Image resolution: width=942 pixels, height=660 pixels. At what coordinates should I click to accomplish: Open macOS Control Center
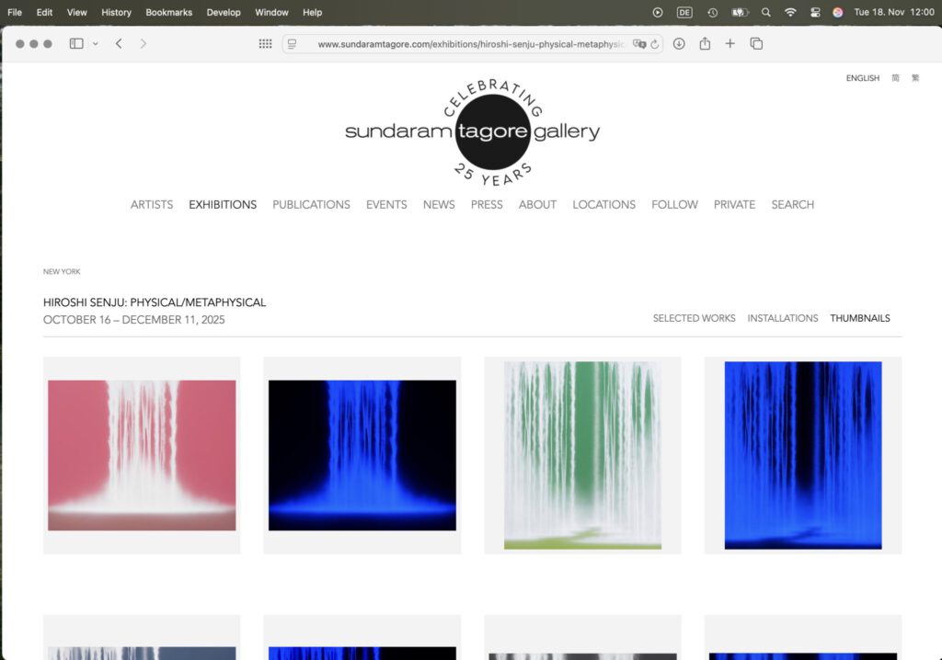(814, 12)
